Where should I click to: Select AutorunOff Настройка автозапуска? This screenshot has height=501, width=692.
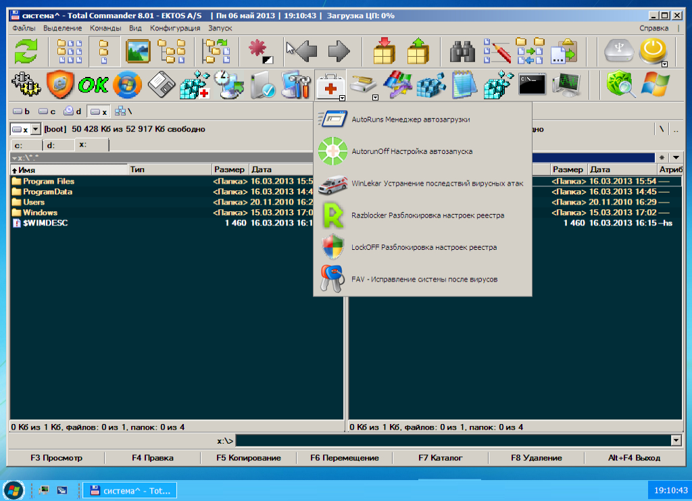click(x=422, y=151)
